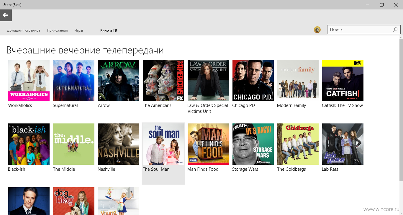Screen dimensions: 403x215
Task: Switch to the Приложения tab
Action: (x=57, y=30)
